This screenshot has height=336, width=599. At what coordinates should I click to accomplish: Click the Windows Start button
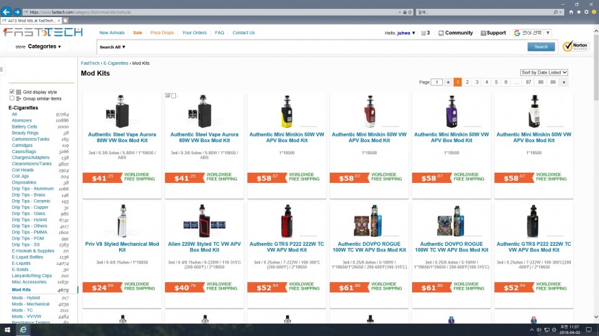click(x=6, y=330)
